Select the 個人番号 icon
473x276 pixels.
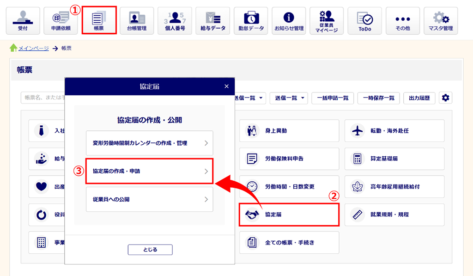175,21
